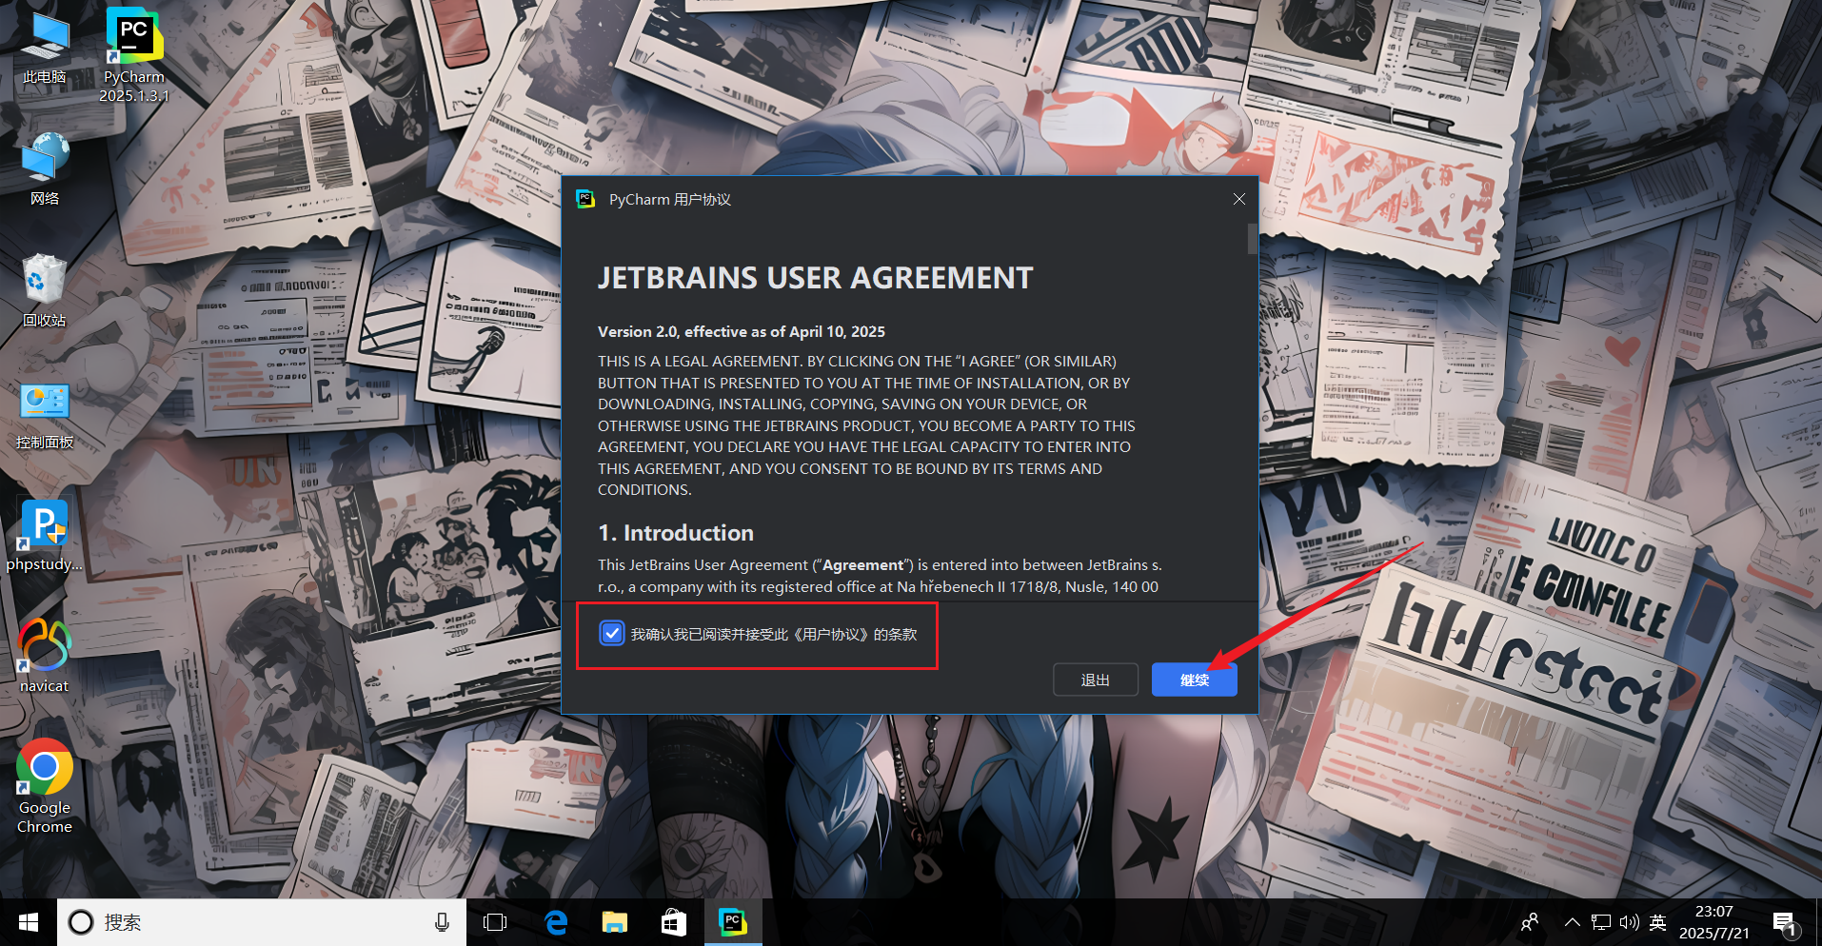Open the Windows Start menu

(x=29, y=922)
